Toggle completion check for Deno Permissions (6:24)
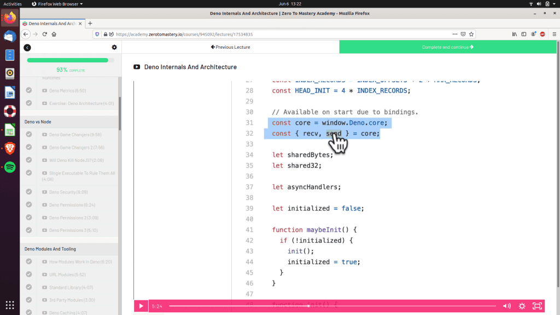This screenshot has height=315, width=560. click(x=29, y=205)
